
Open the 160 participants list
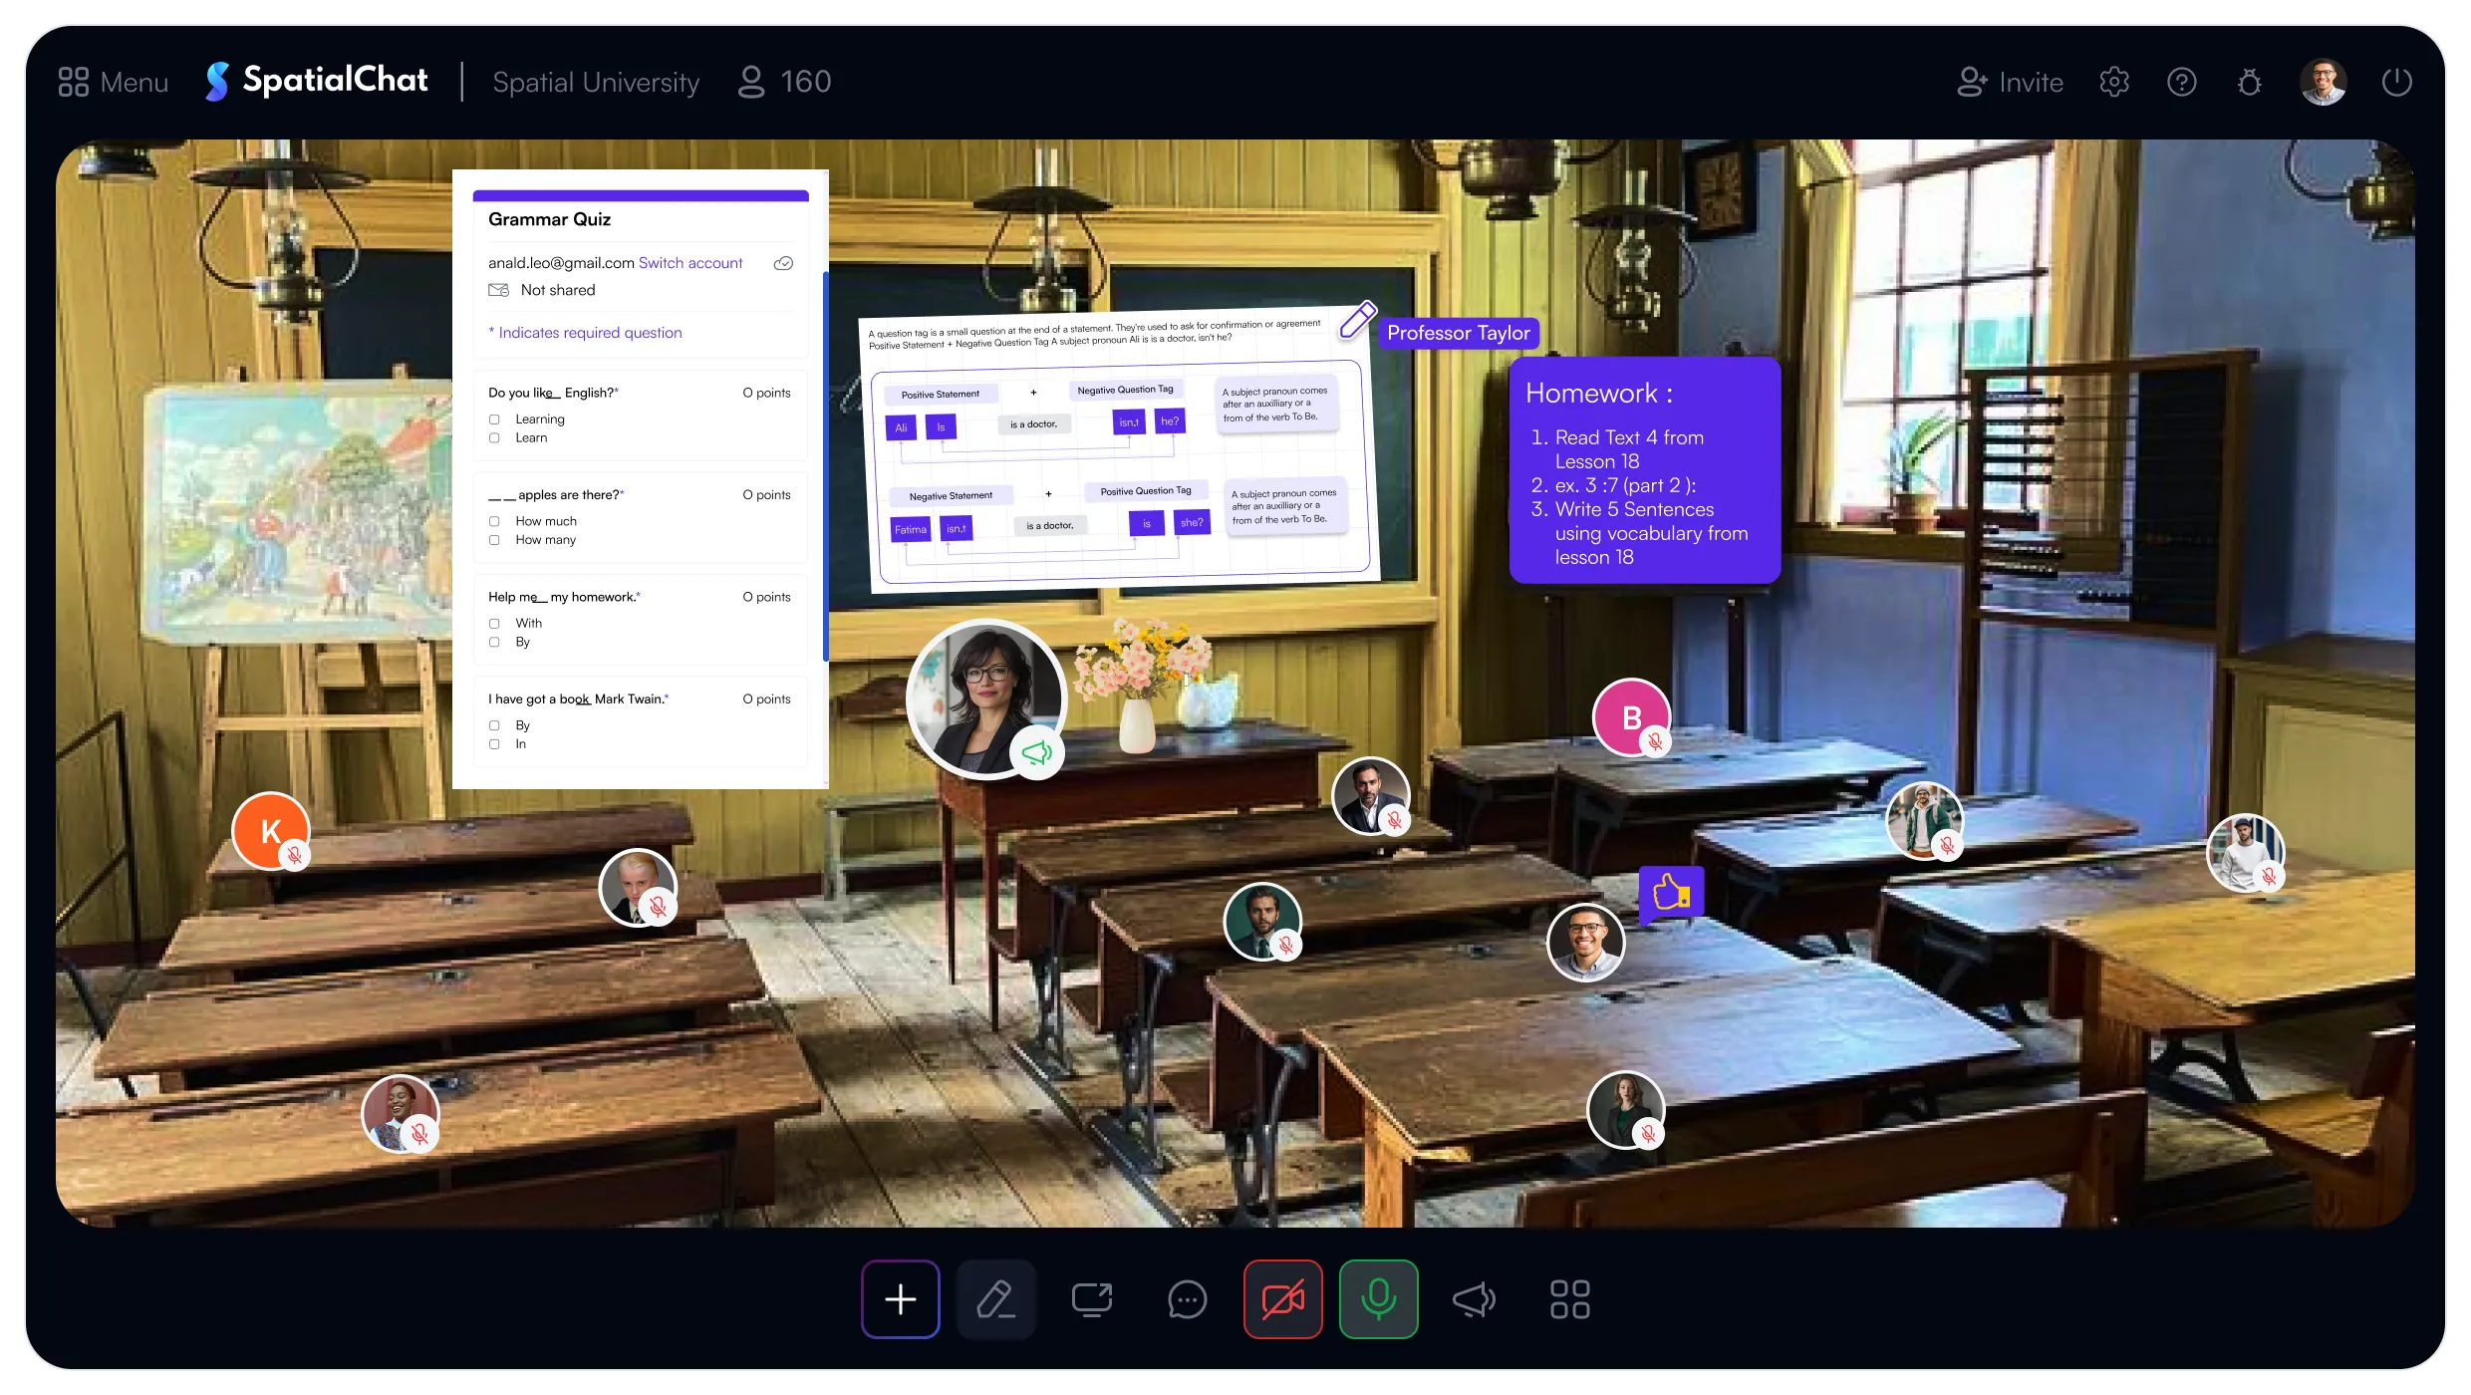click(x=785, y=82)
